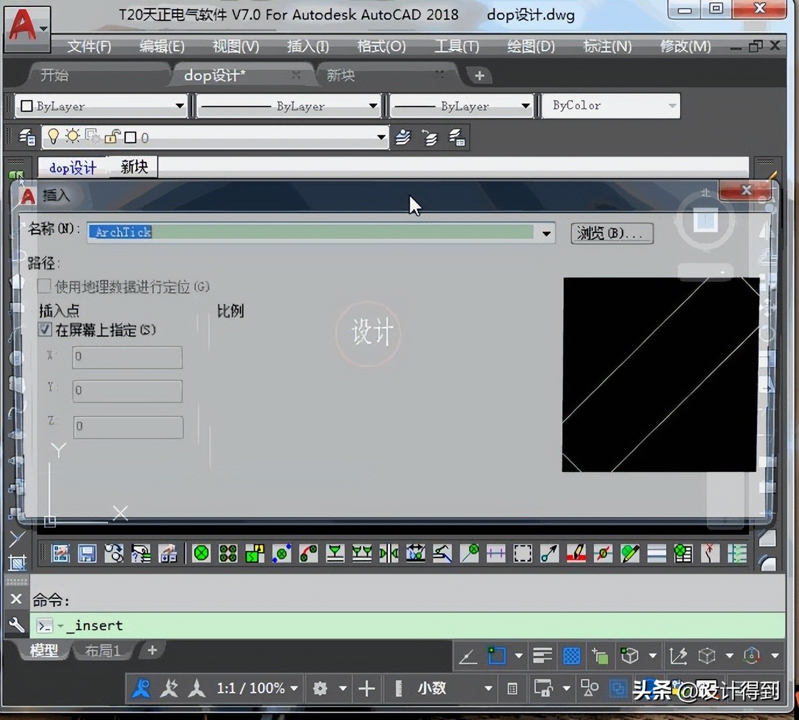Image resolution: width=799 pixels, height=720 pixels.
Task: Open the 插入(I) menu
Action: pyautogui.click(x=307, y=46)
